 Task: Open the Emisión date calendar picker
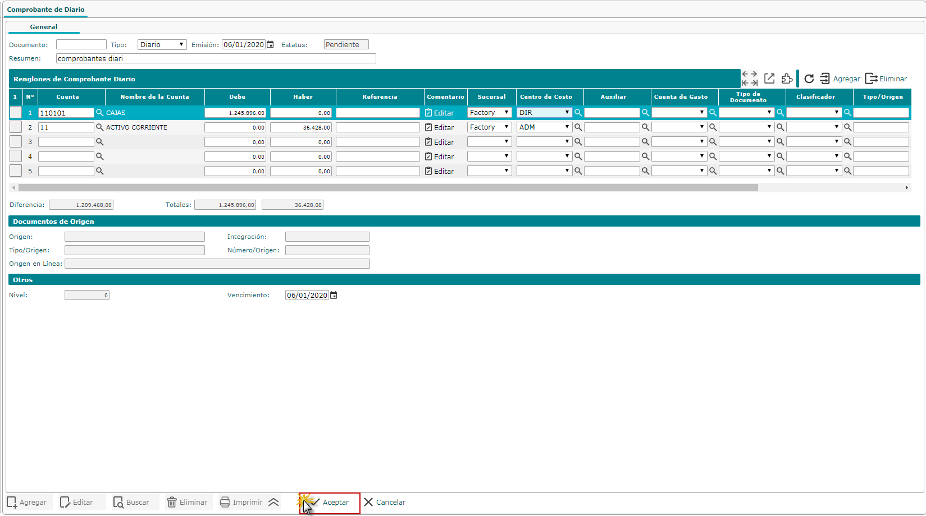(270, 45)
